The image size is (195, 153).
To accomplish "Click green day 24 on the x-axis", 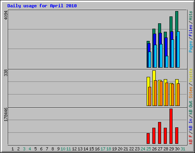I will (143, 149).
